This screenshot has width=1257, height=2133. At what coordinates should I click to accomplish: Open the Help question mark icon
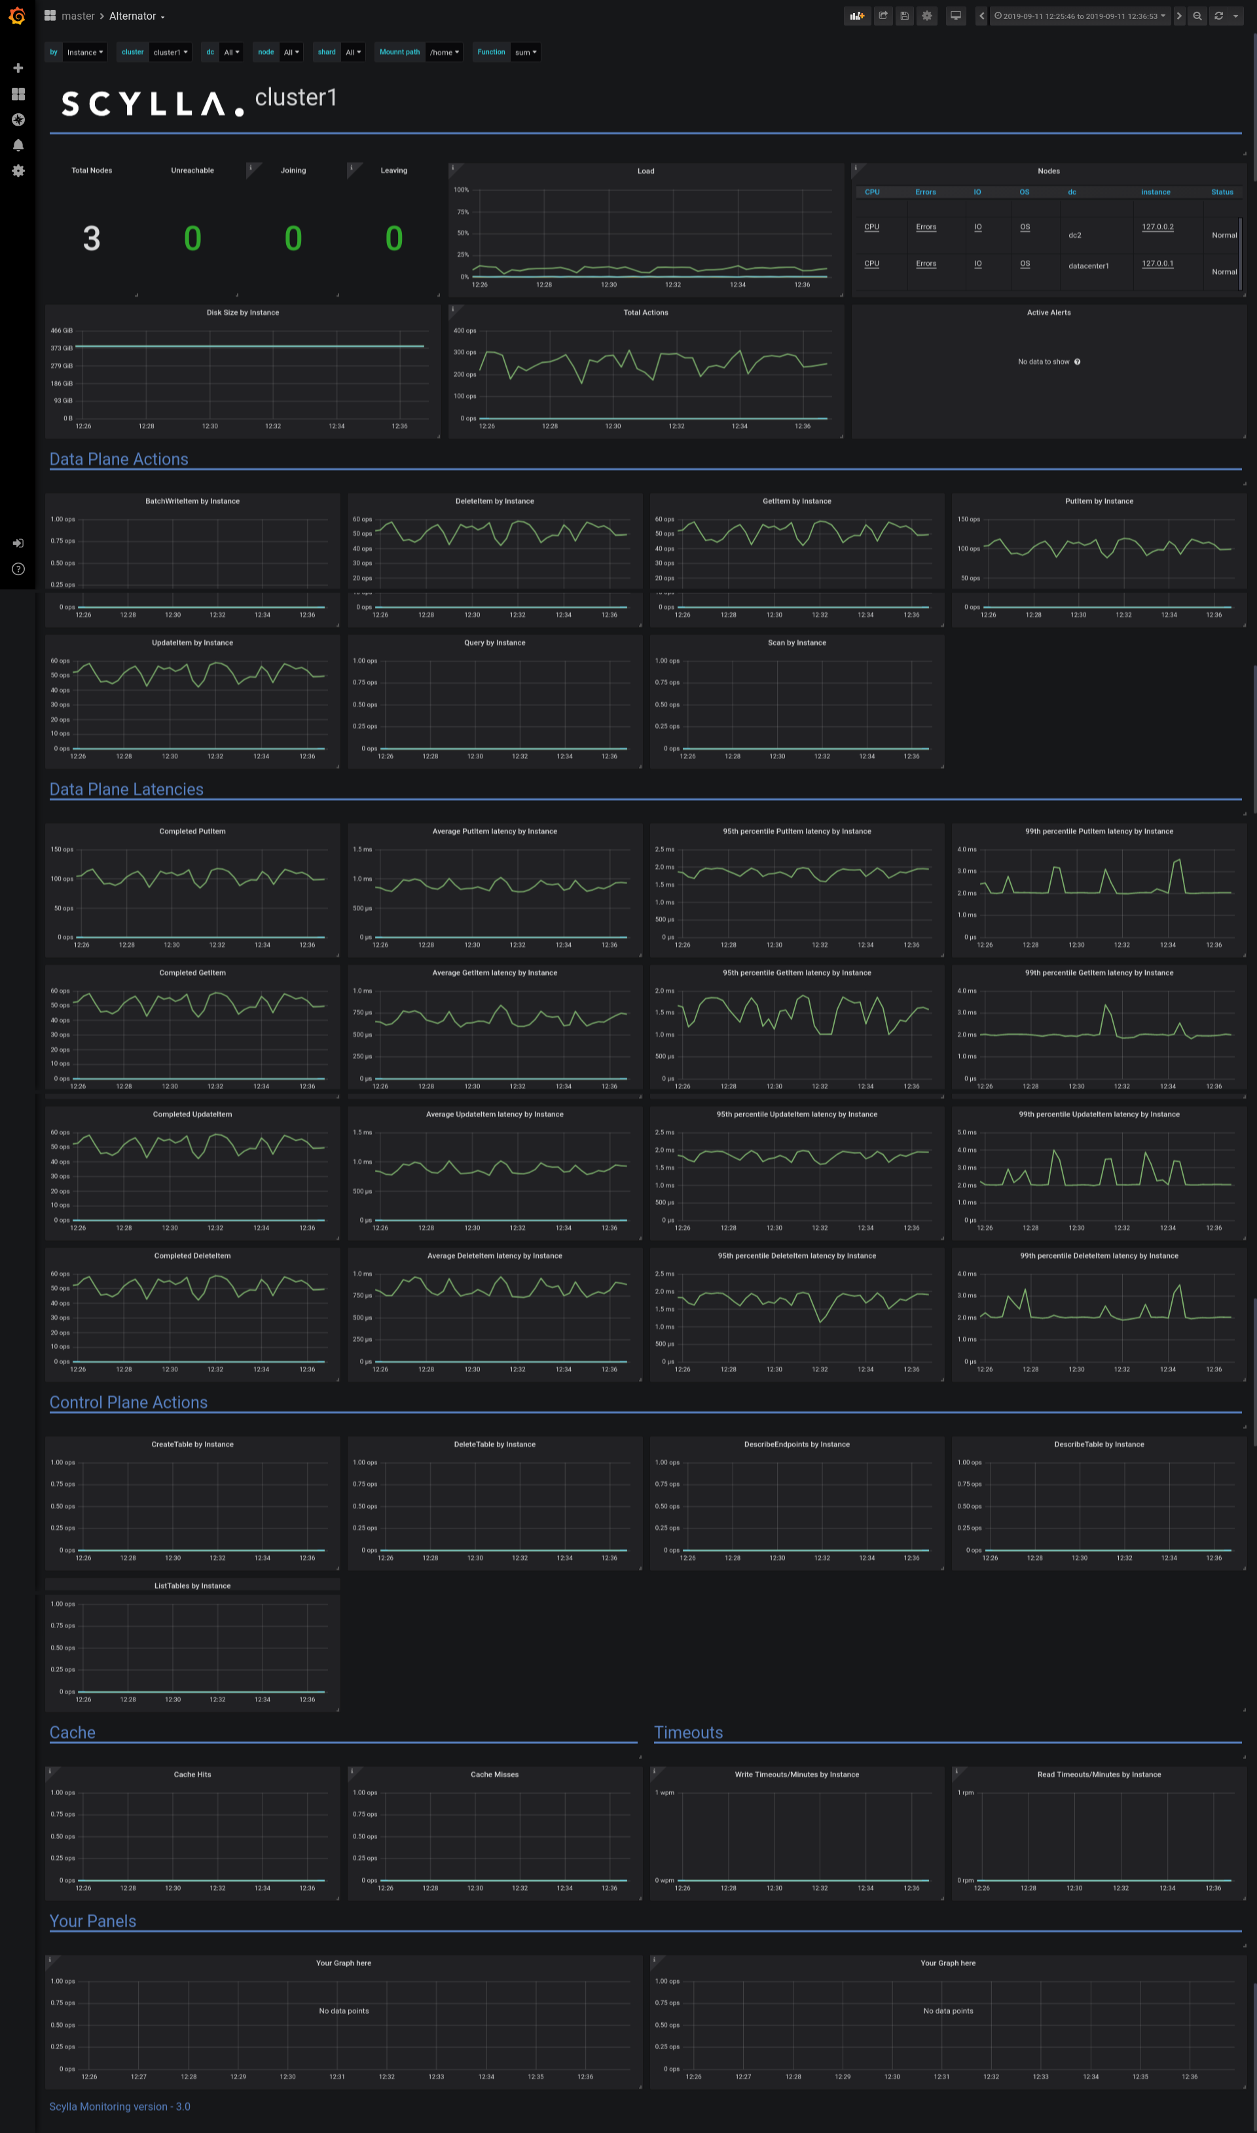[18, 568]
